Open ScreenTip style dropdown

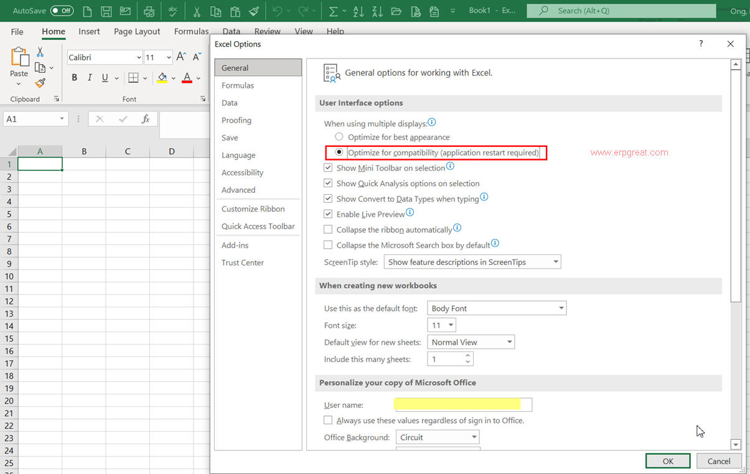tap(472, 262)
